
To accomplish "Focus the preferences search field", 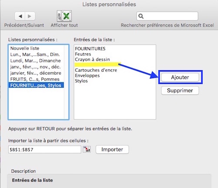I will click(x=167, y=16).
